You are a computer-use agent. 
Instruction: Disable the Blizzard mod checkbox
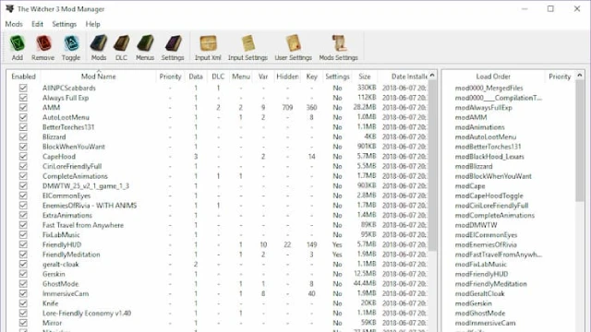tap(23, 136)
